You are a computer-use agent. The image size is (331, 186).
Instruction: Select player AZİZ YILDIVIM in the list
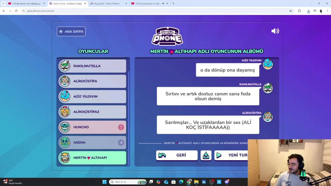click(x=92, y=96)
